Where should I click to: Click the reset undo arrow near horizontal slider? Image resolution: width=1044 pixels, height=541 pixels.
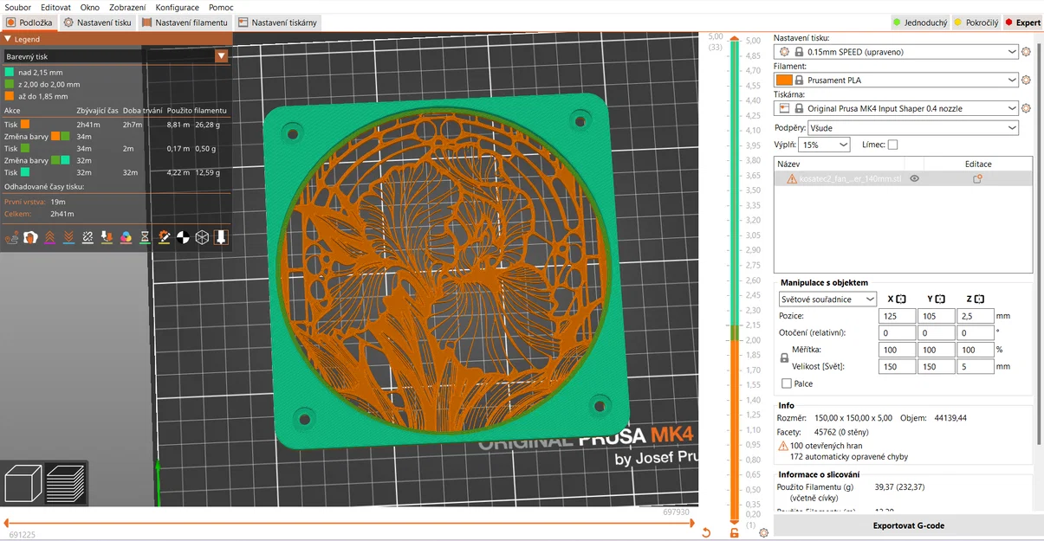point(706,533)
